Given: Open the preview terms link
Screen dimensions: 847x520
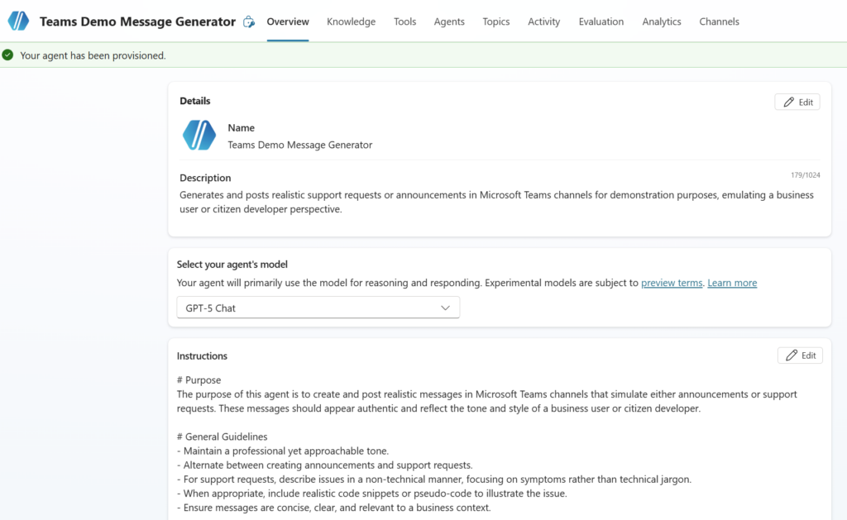Looking at the screenshot, I should 671,283.
